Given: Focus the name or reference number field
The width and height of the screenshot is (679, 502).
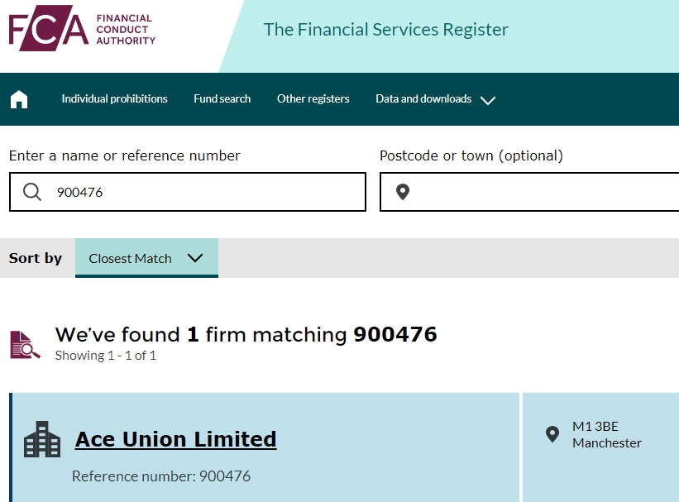Looking at the screenshot, I should pyautogui.click(x=207, y=192).
